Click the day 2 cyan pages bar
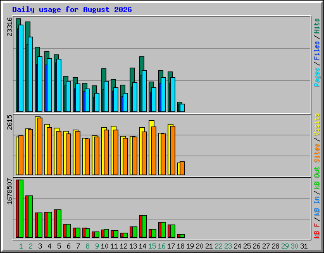324x253 pixels. pos(30,74)
